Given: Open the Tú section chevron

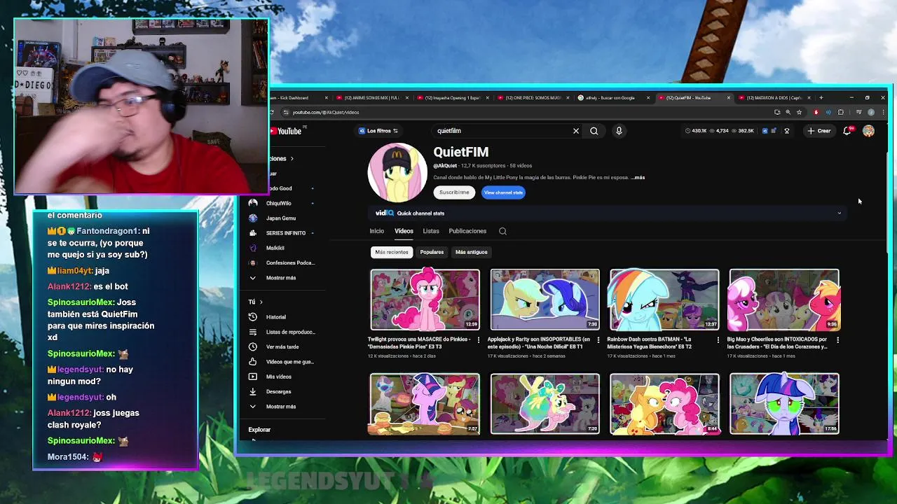Looking at the screenshot, I should pos(261,302).
